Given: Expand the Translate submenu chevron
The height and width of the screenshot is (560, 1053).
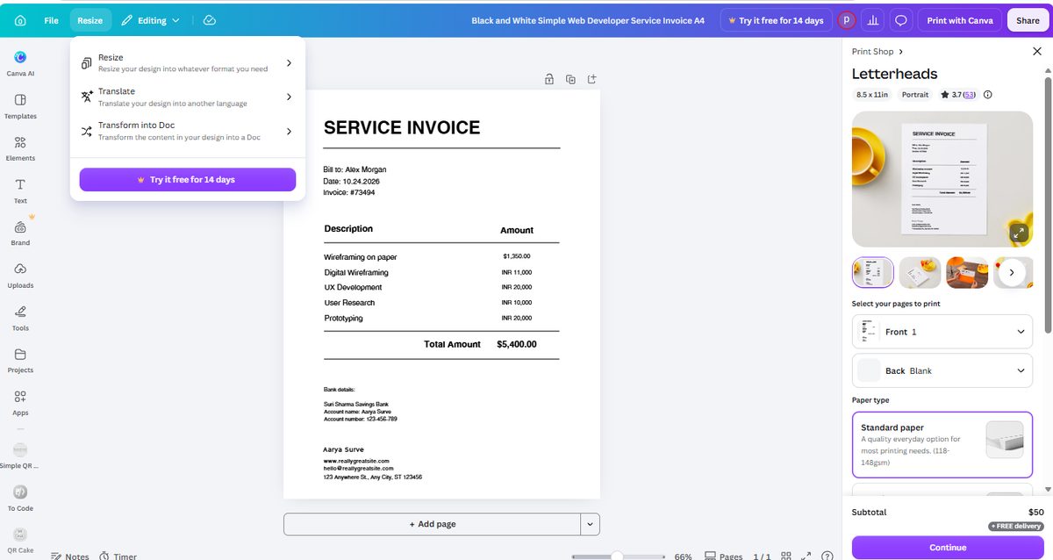Looking at the screenshot, I should (289, 97).
